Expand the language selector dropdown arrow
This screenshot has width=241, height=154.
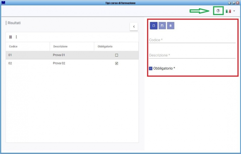234,11
